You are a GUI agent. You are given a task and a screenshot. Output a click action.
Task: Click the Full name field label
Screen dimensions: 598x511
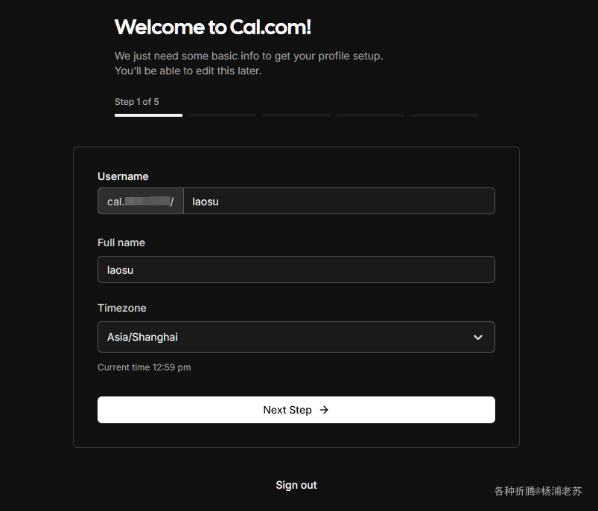click(121, 242)
